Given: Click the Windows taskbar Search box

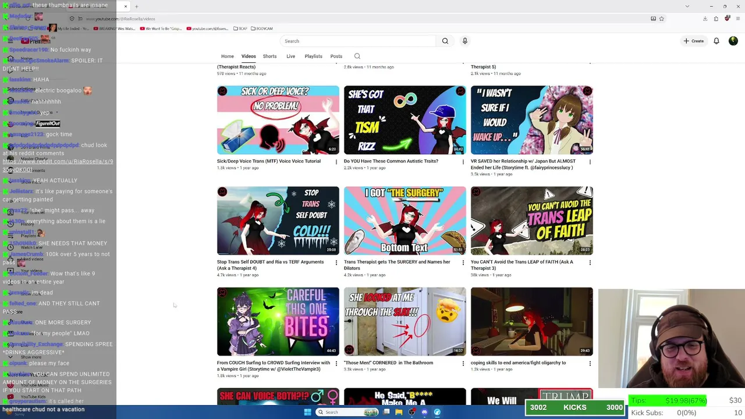Looking at the screenshot, I should pos(347,412).
